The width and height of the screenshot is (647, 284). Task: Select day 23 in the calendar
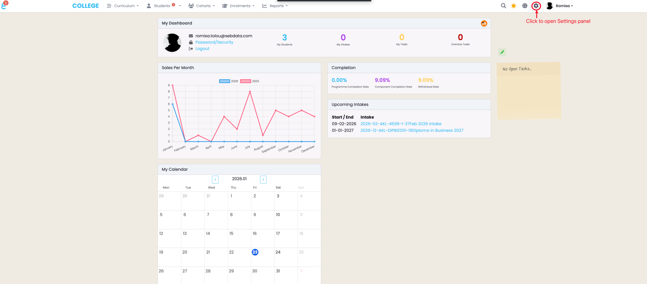pyautogui.click(x=255, y=252)
